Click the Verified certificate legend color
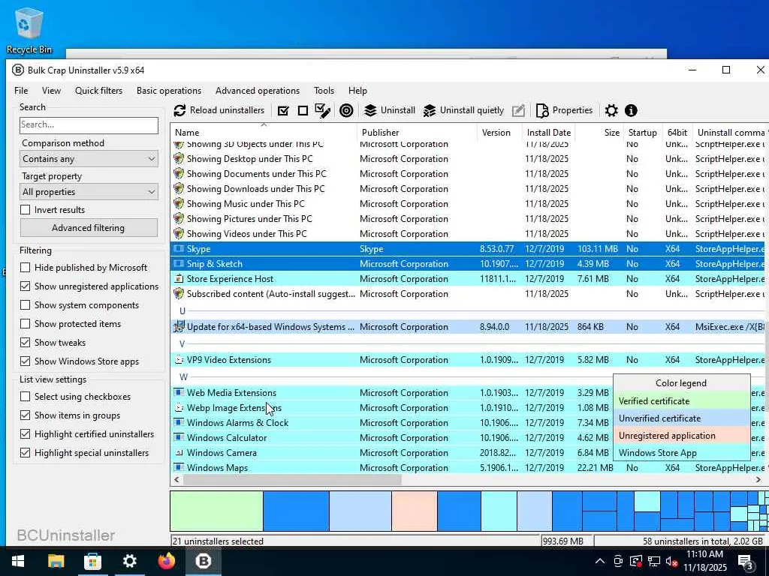 click(682, 401)
